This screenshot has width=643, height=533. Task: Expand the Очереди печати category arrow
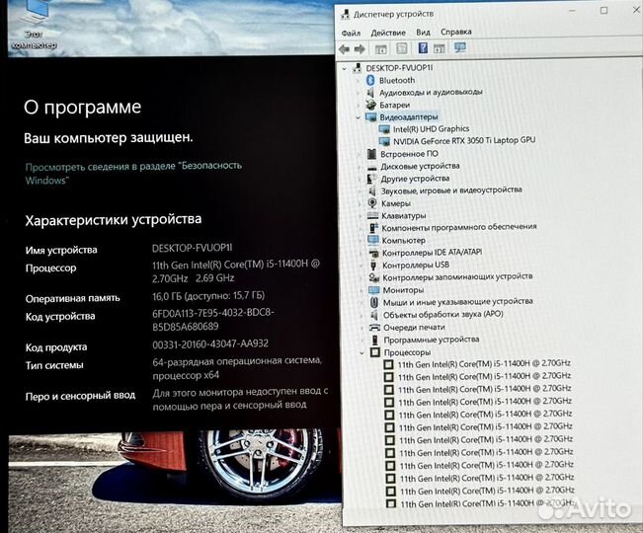click(x=362, y=328)
